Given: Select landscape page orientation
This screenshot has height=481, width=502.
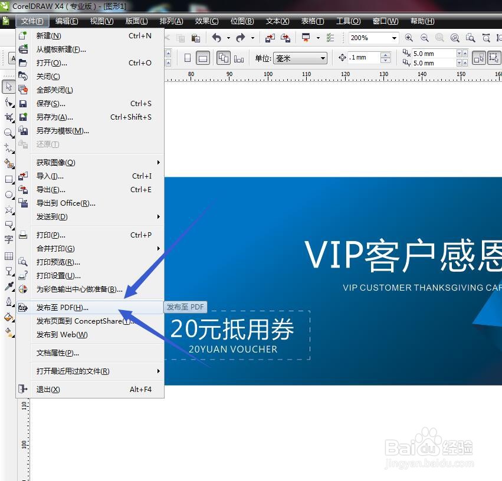Looking at the screenshot, I should coord(203,58).
